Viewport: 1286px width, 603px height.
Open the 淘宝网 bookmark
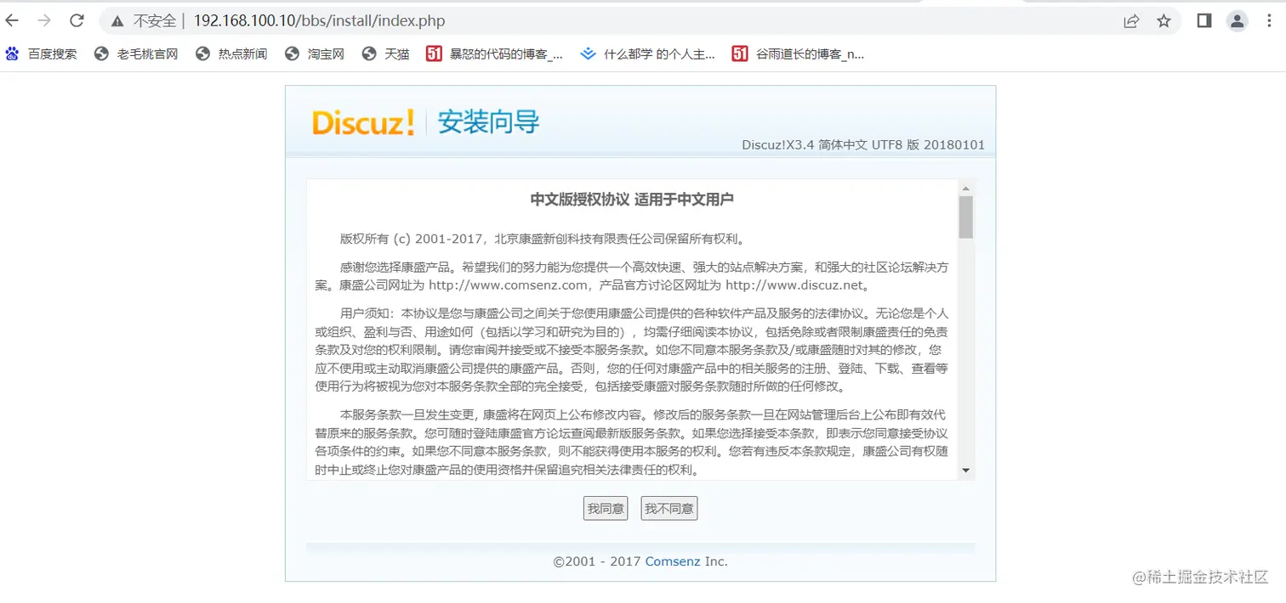(315, 54)
